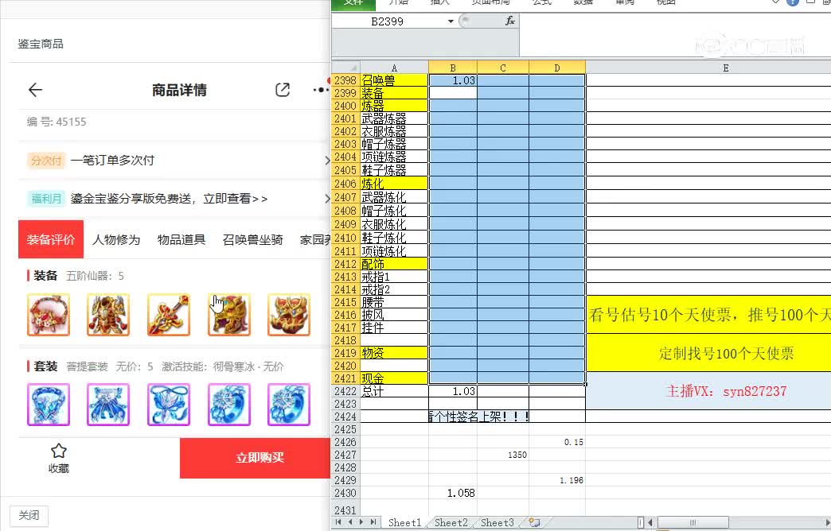Click the insert new worksheet icon after Sheet3
The height and width of the screenshot is (531, 831).
pyautogui.click(x=535, y=522)
